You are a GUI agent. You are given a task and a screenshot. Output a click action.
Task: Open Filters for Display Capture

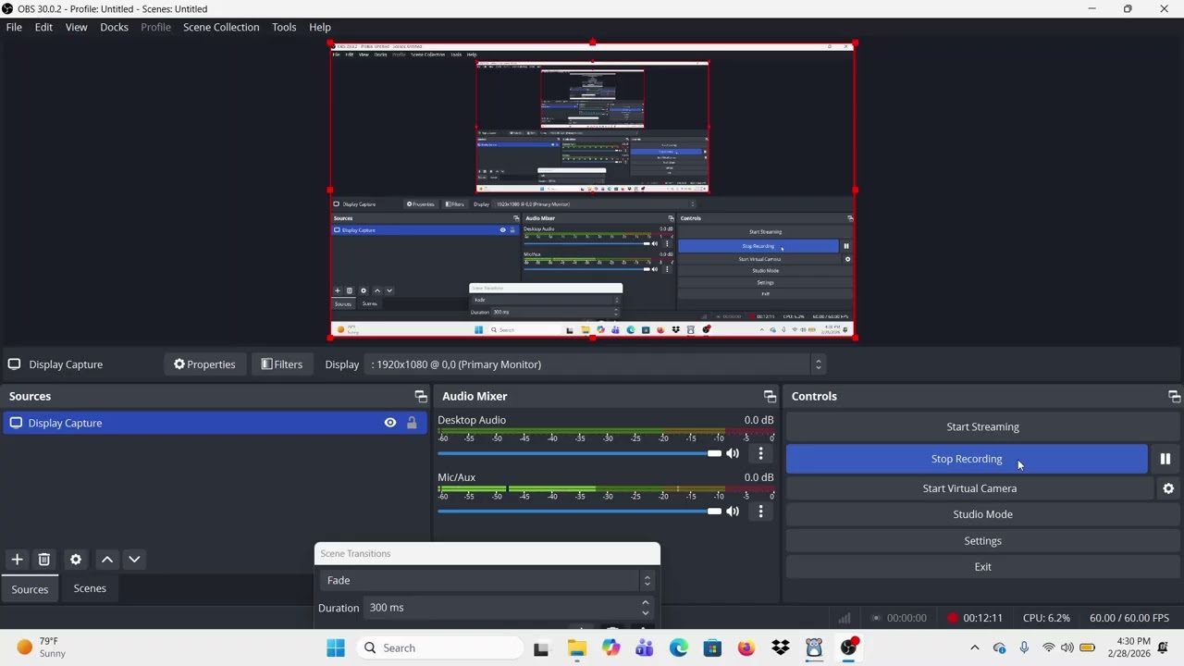[x=282, y=364]
